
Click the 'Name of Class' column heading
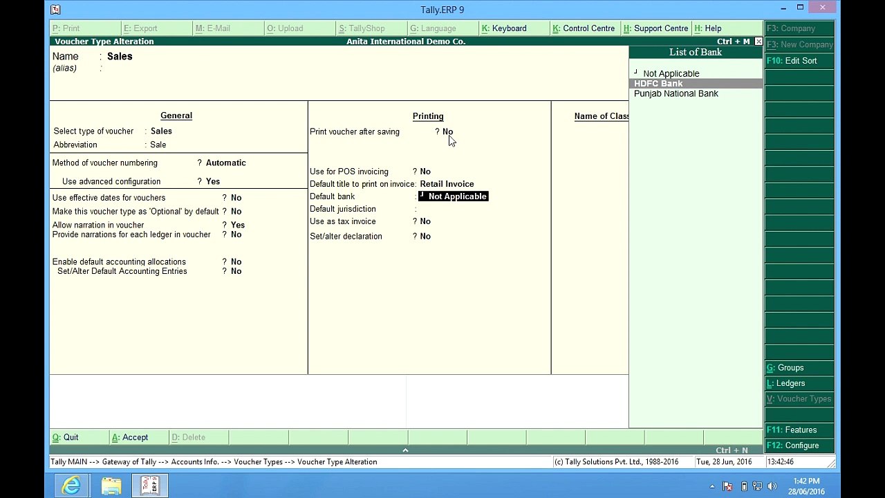(x=602, y=116)
